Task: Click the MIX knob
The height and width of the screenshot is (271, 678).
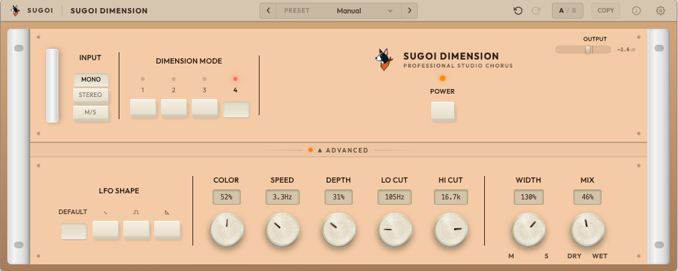Action: 587,230
